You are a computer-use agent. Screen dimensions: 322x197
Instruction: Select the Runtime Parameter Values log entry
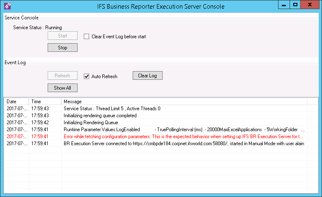coord(183,130)
